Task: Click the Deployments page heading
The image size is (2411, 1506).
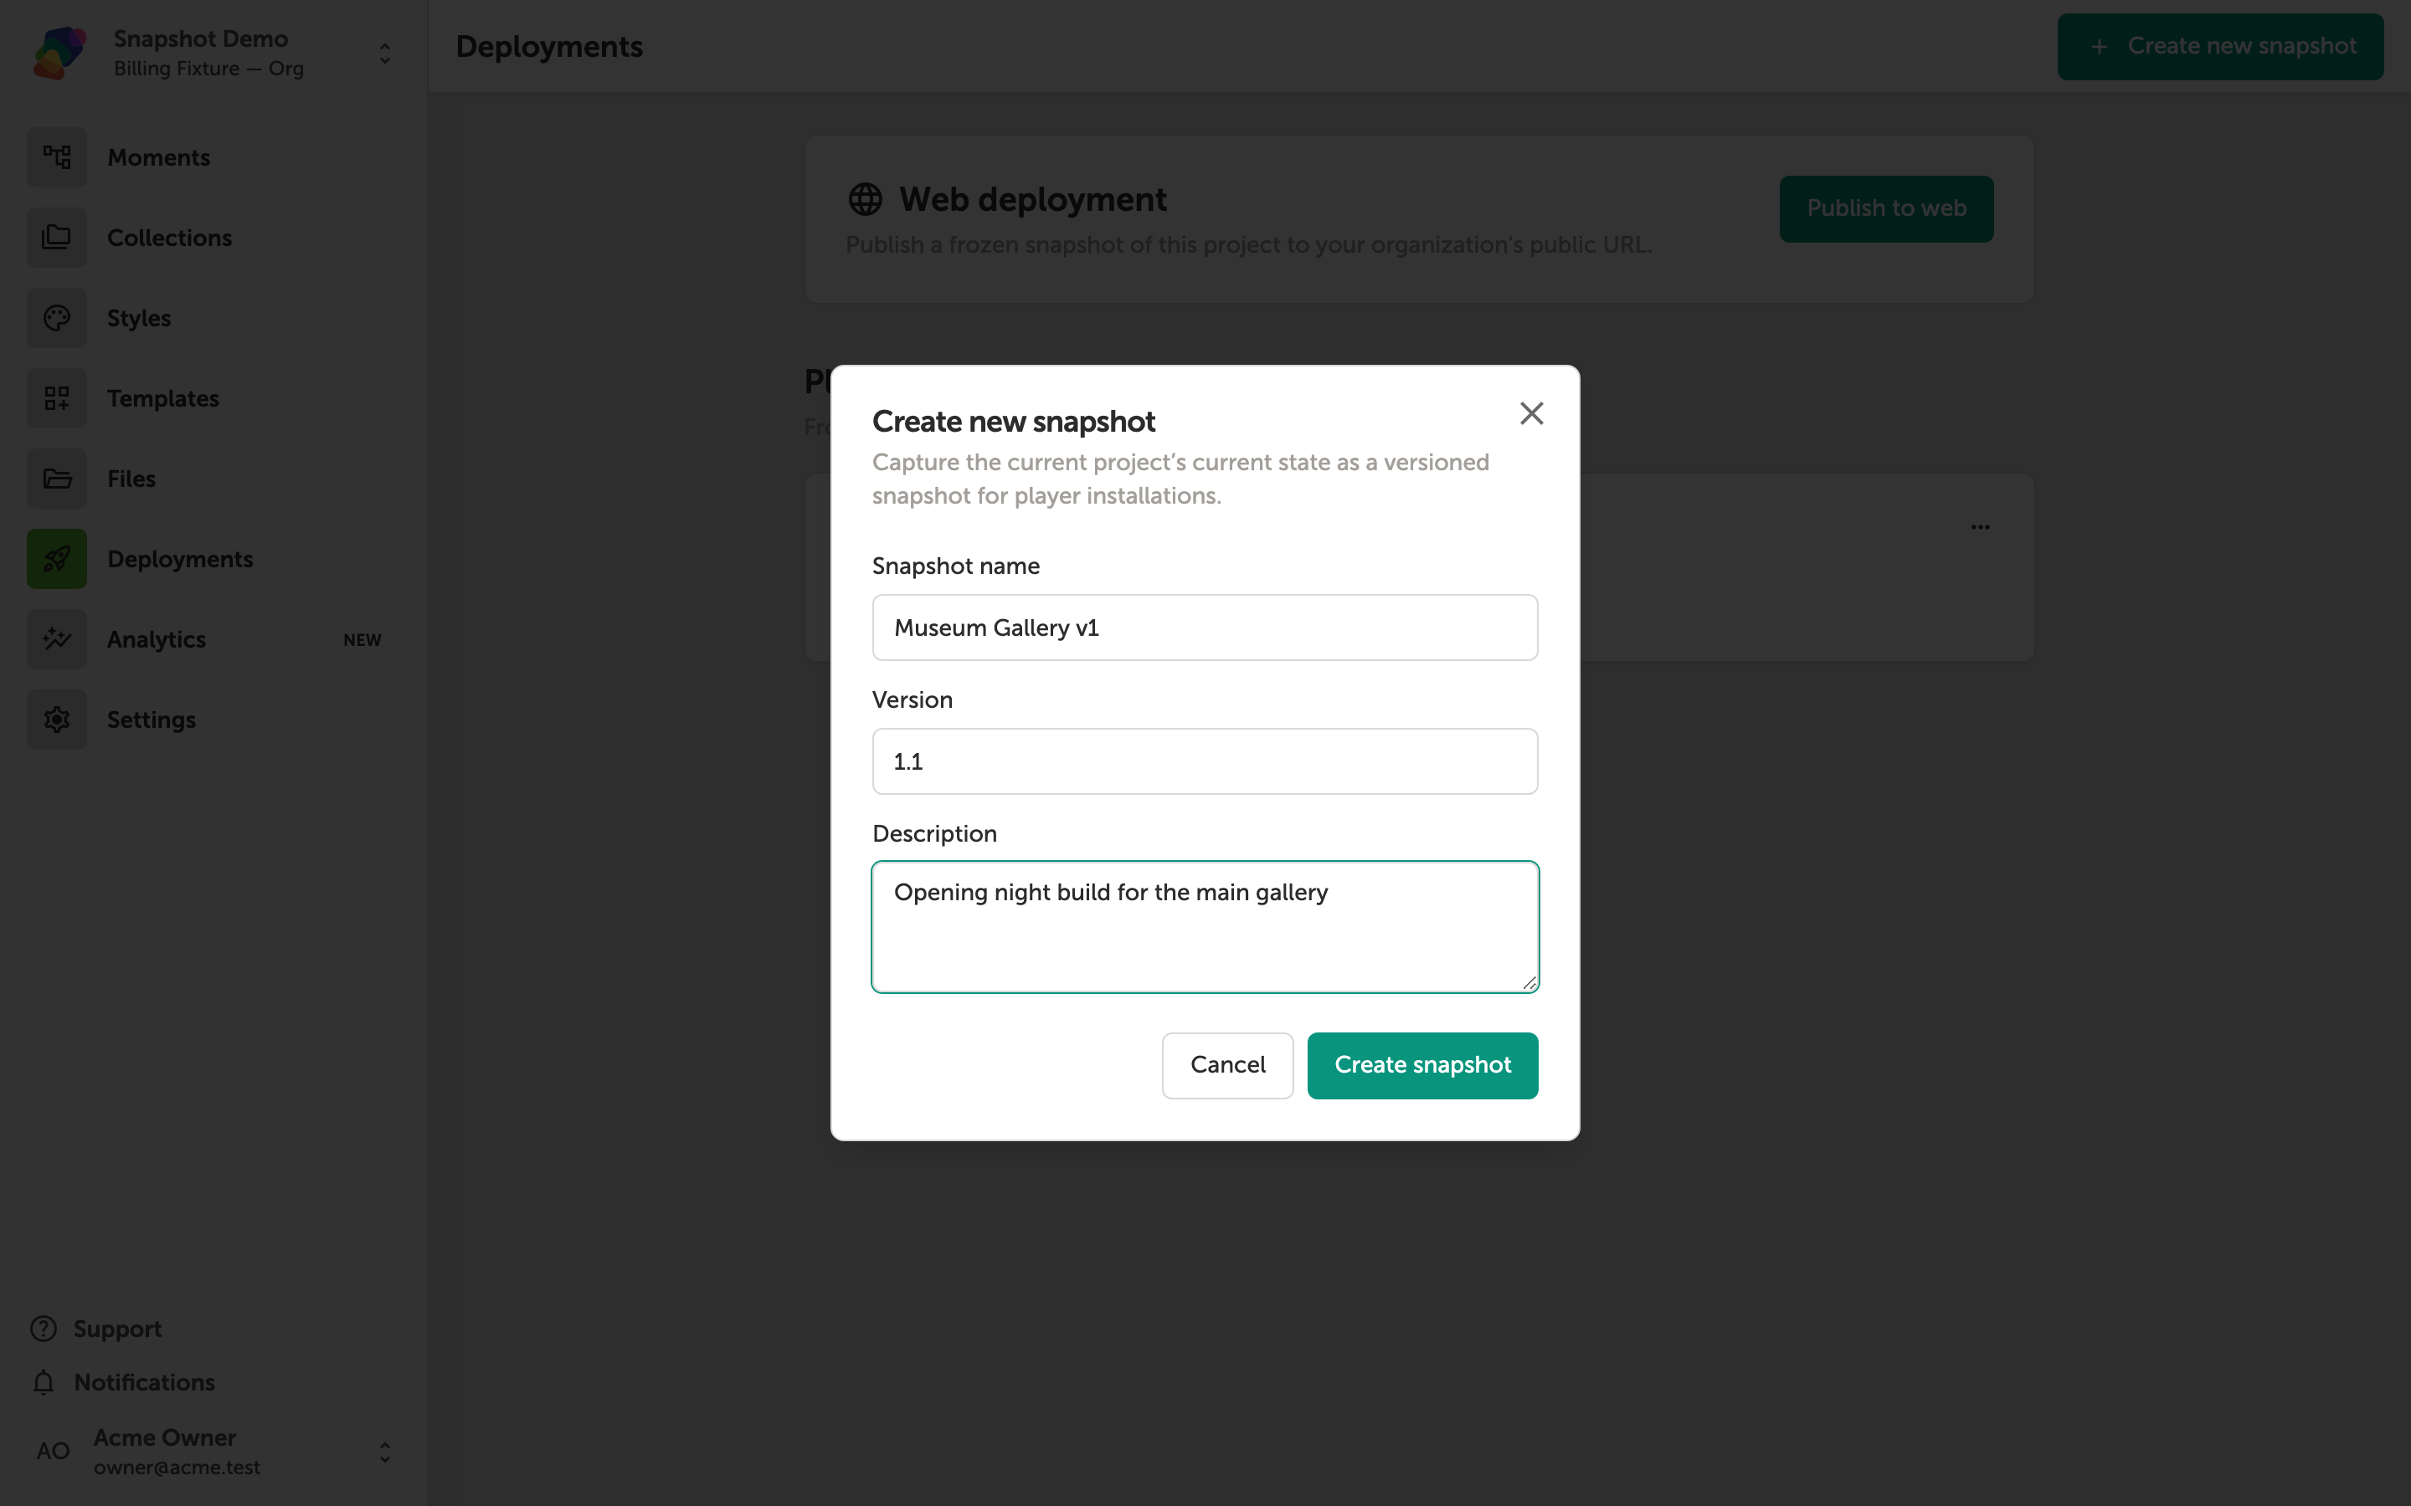Action: click(x=549, y=47)
